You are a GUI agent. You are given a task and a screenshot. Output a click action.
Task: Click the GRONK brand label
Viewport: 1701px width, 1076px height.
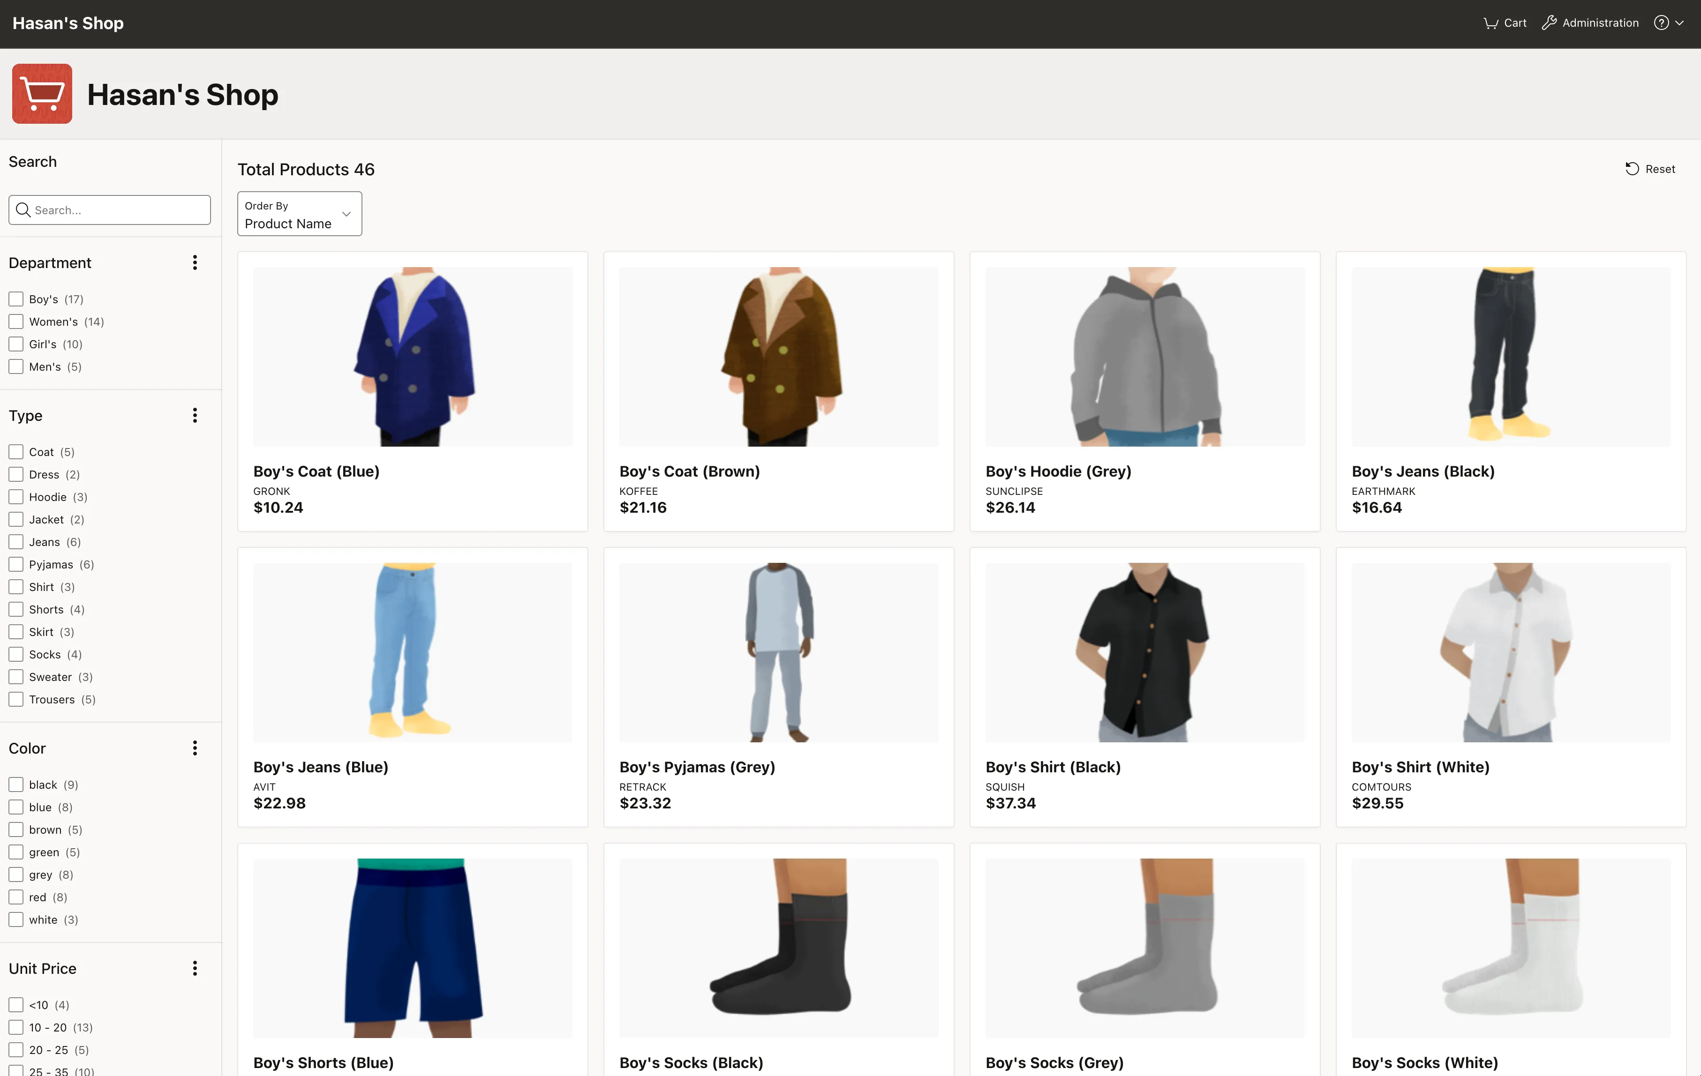point(272,492)
